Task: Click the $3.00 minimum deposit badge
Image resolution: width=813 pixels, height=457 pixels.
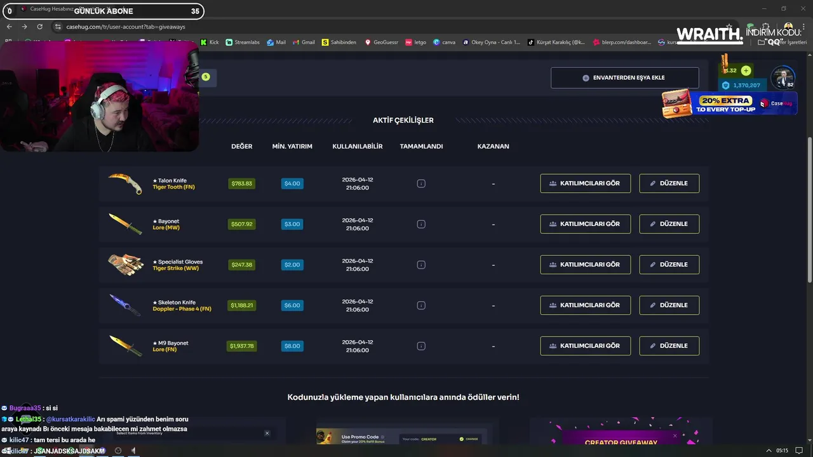Action: pos(292,224)
